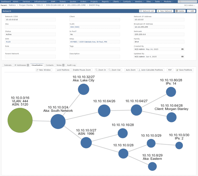The height and width of the screenshot is (176, 198).
Task: Click the Zoom Out magnifier button
Action: 115,70
